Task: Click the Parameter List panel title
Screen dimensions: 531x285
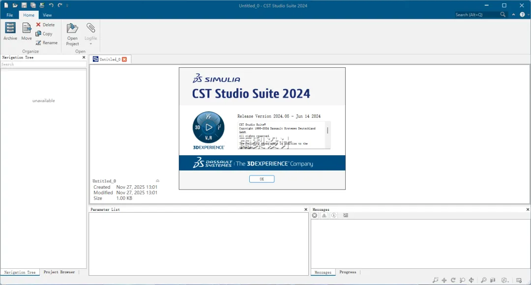Action: 105,209
